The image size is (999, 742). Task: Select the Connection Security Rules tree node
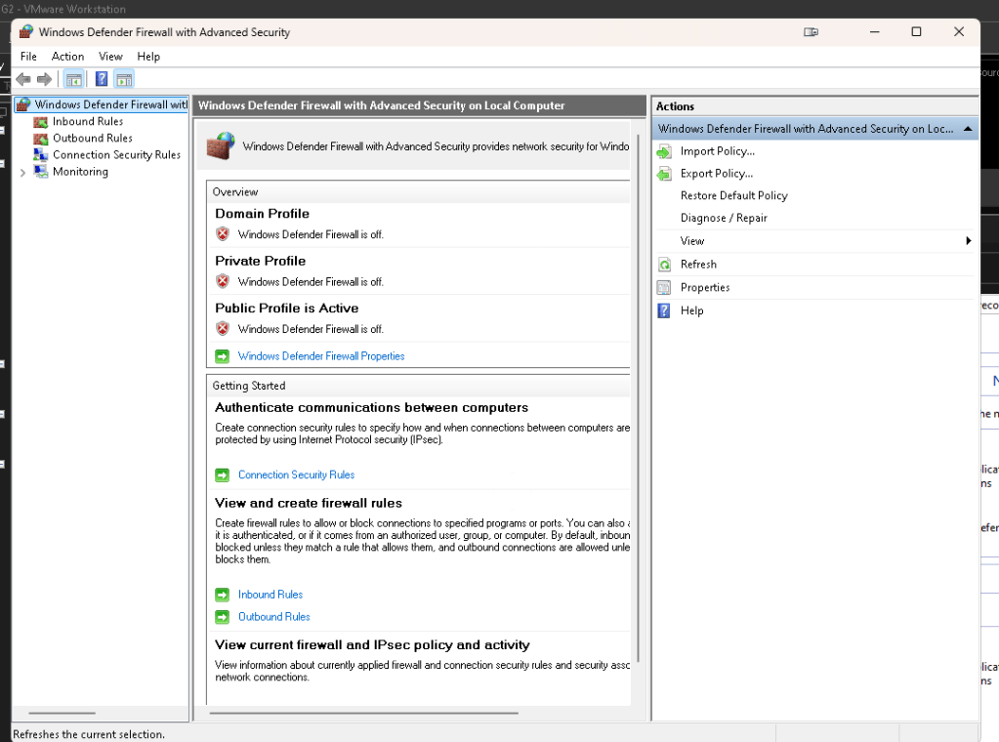116,155
